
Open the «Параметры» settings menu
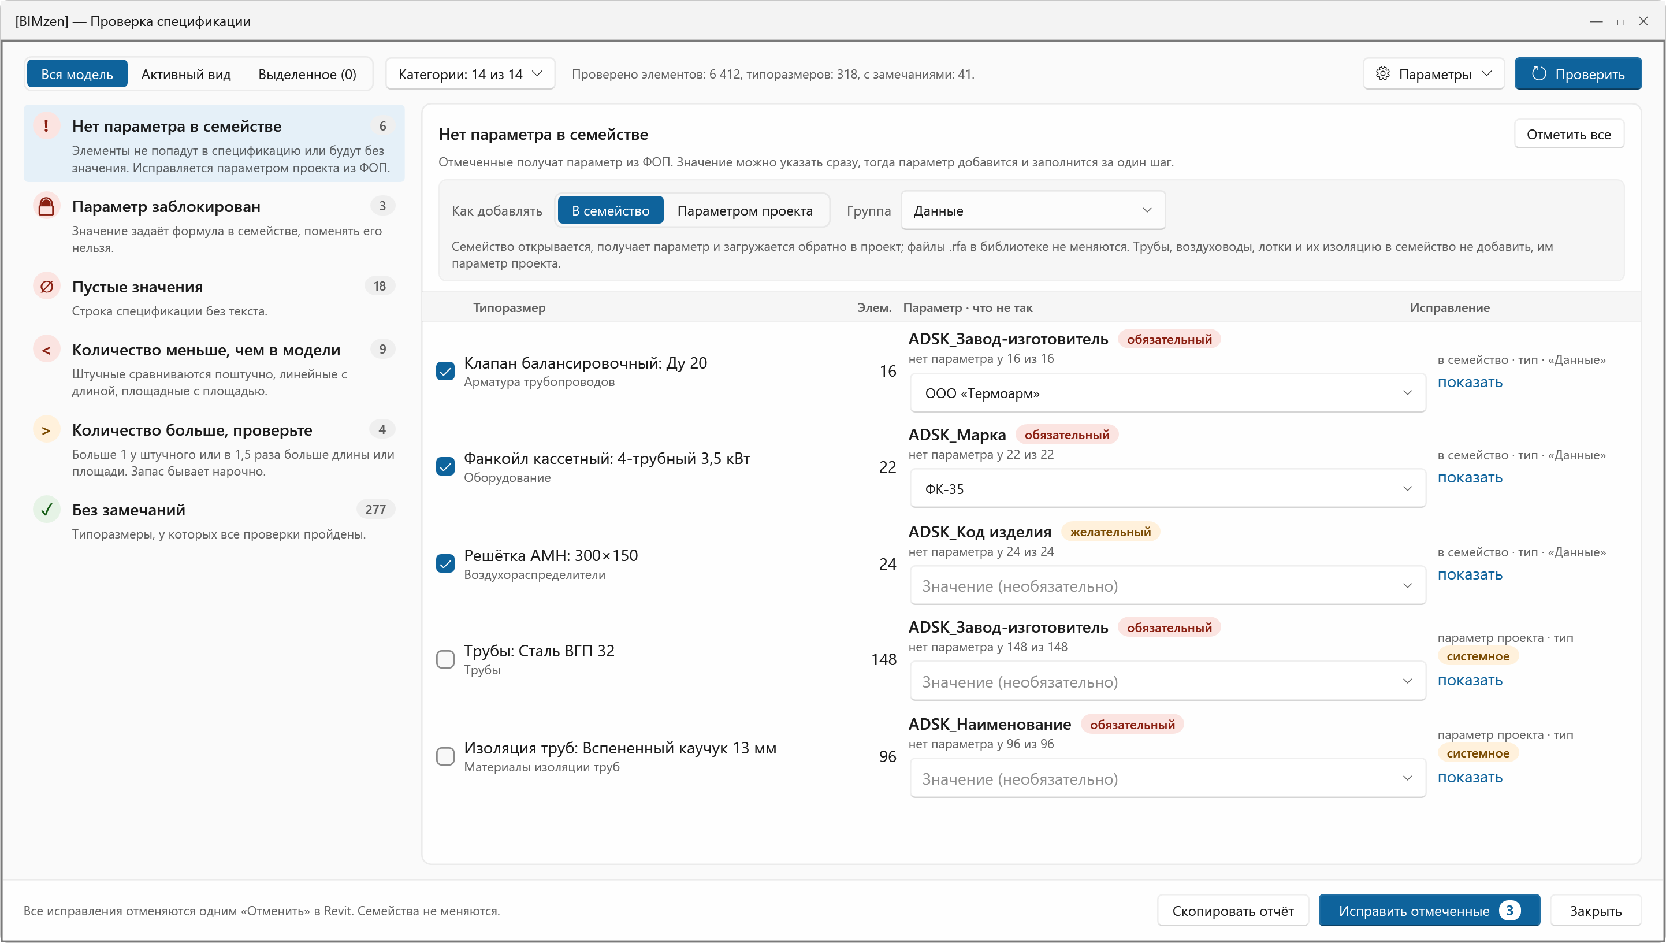[x=1434, y=74]
